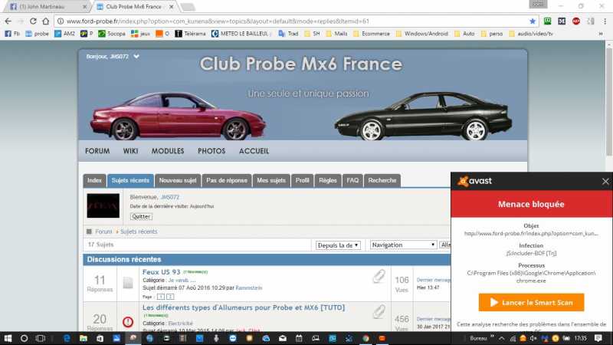Select the Nouveau sujet tab
Image resolution: width=613 pixels, height=345 pixels.
pos(178,180)
